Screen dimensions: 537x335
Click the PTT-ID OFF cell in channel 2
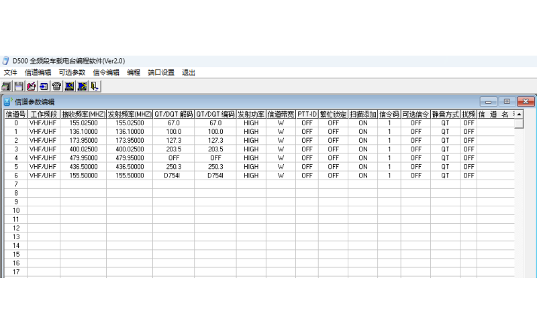pos(307,141)
